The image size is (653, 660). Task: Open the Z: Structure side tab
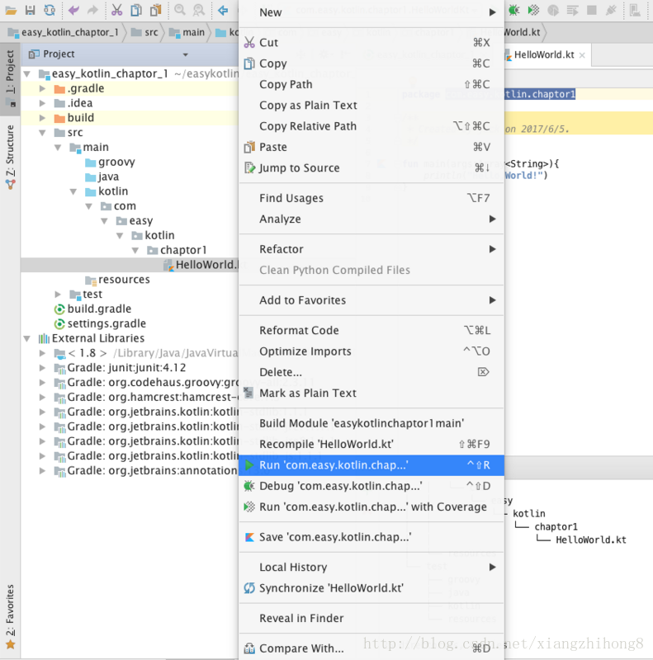pos(10,157)
